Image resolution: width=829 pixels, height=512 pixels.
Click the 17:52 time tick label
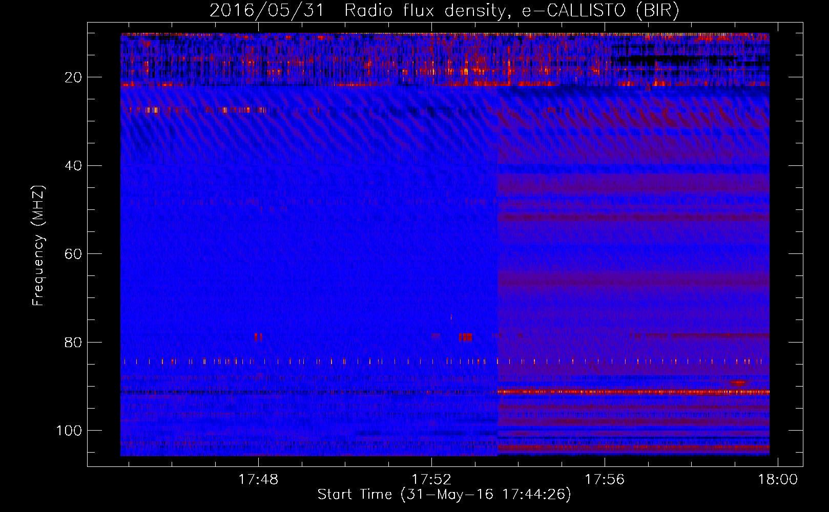click(x=432, y=480)
